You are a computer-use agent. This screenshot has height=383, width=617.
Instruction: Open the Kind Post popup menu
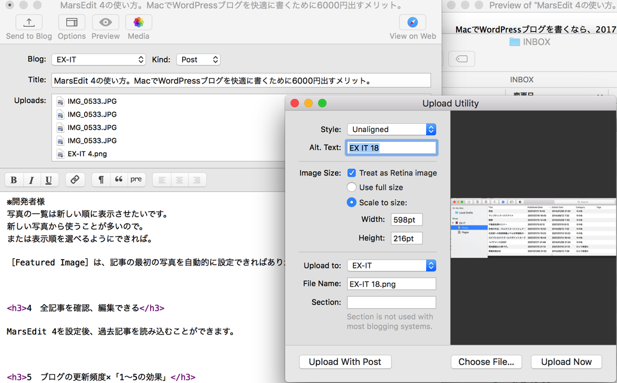(x=198, y=59)
